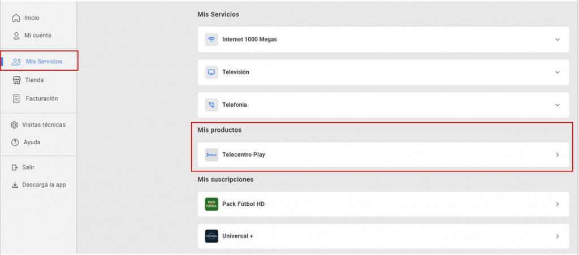Expand the Televisión row chevron

point(558,72)
